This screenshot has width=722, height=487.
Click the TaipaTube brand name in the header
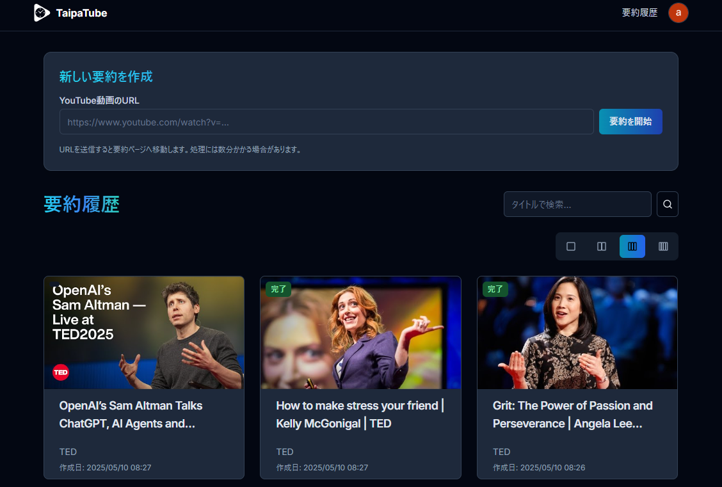[81, 13]
